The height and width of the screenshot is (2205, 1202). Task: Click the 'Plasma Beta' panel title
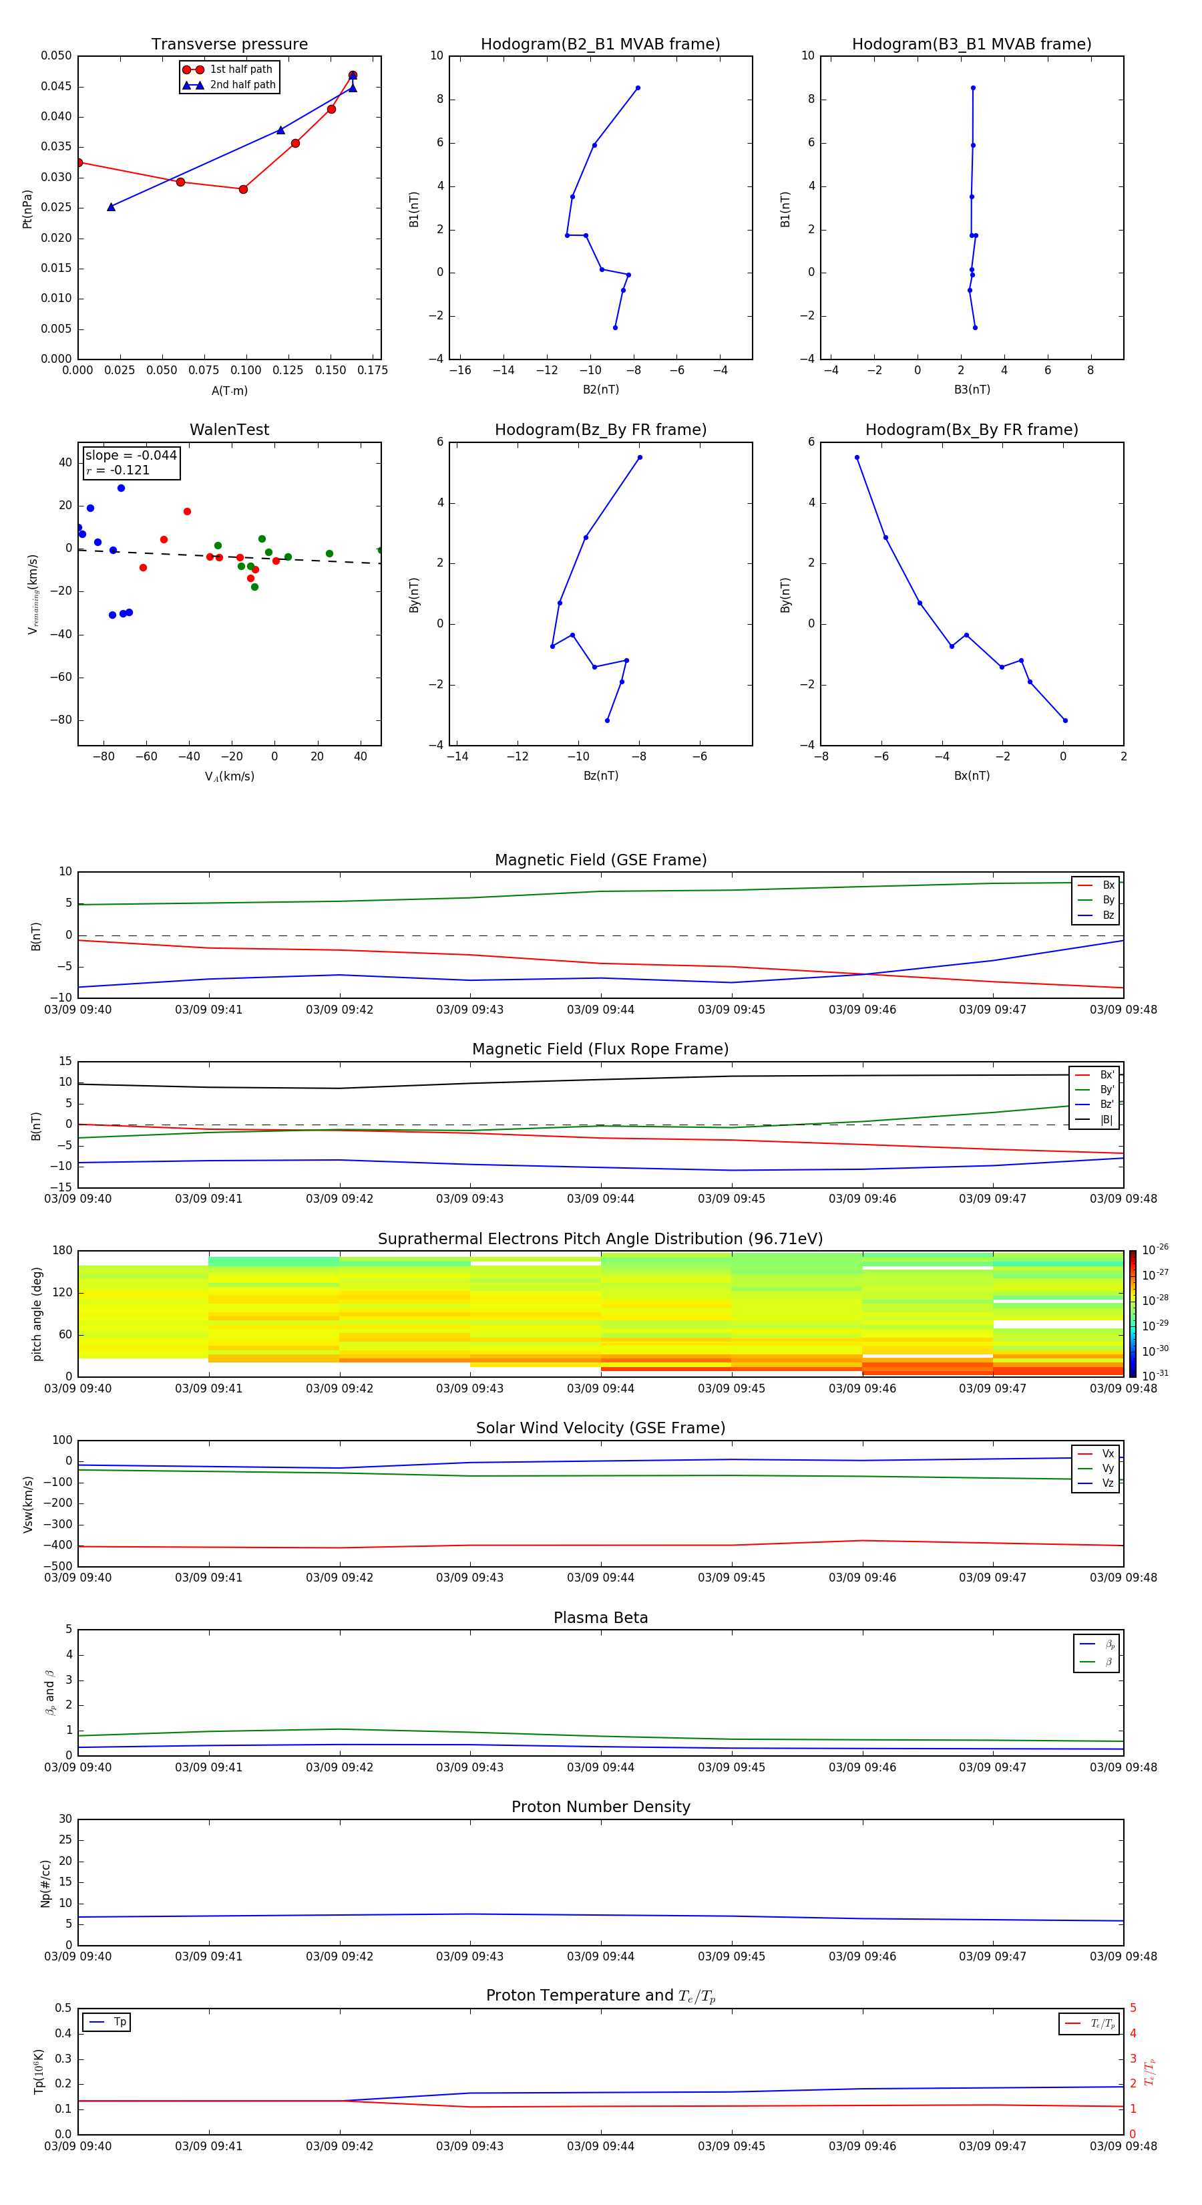coord(600,1618)
